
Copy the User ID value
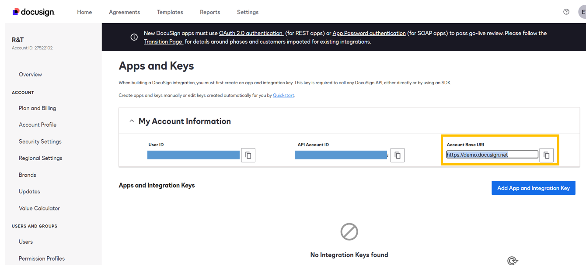tap(248, 155)
